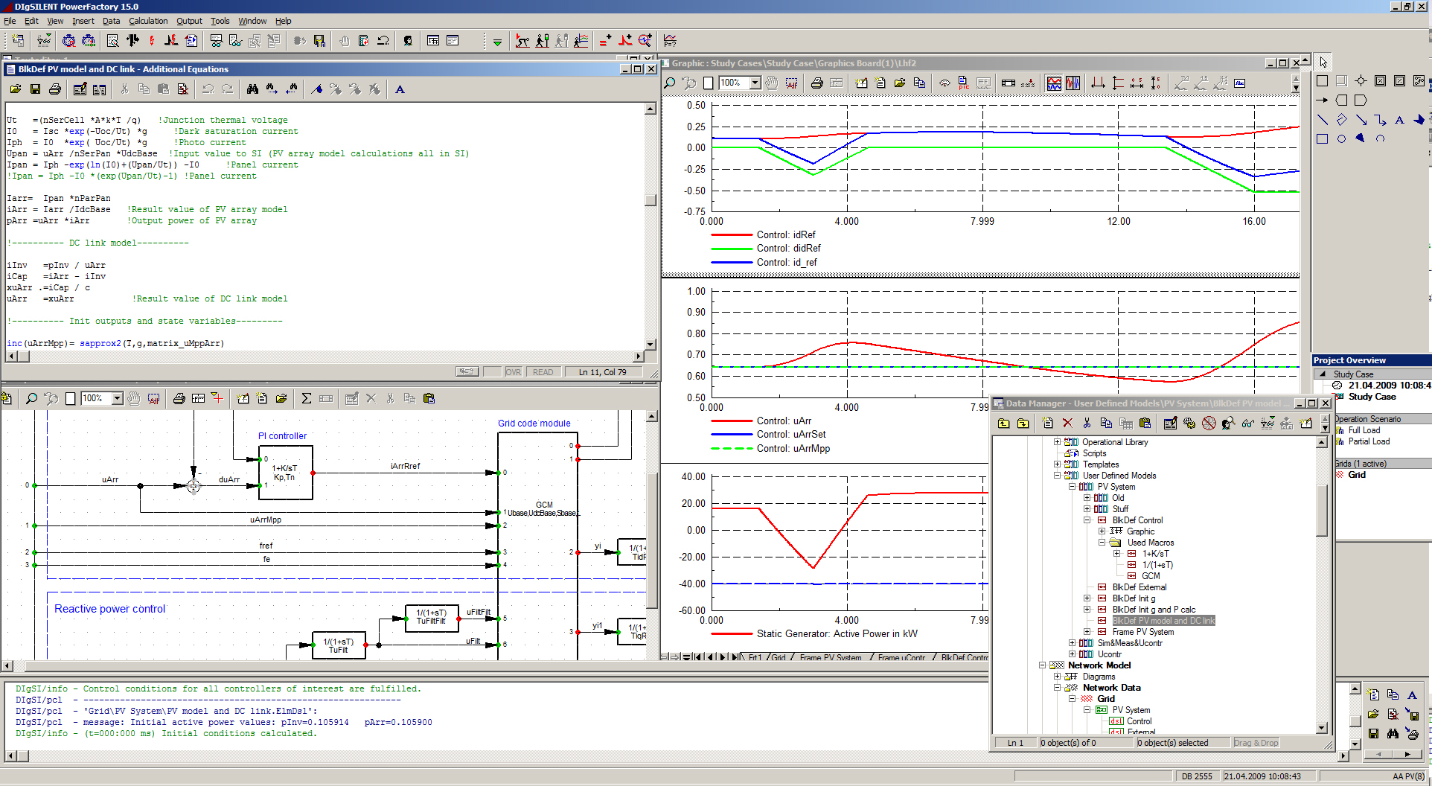Collapse the Network Model tree node
This screenshot has height=786, width=1432.
coord(1042,665)
